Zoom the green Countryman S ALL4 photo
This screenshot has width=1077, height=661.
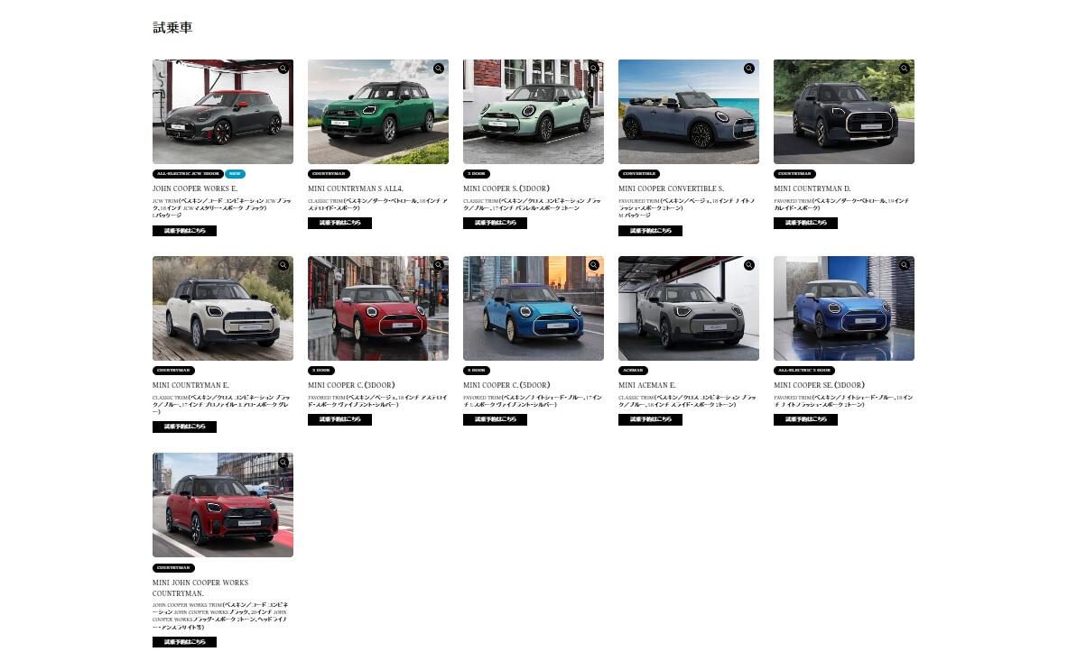point(438,69)
